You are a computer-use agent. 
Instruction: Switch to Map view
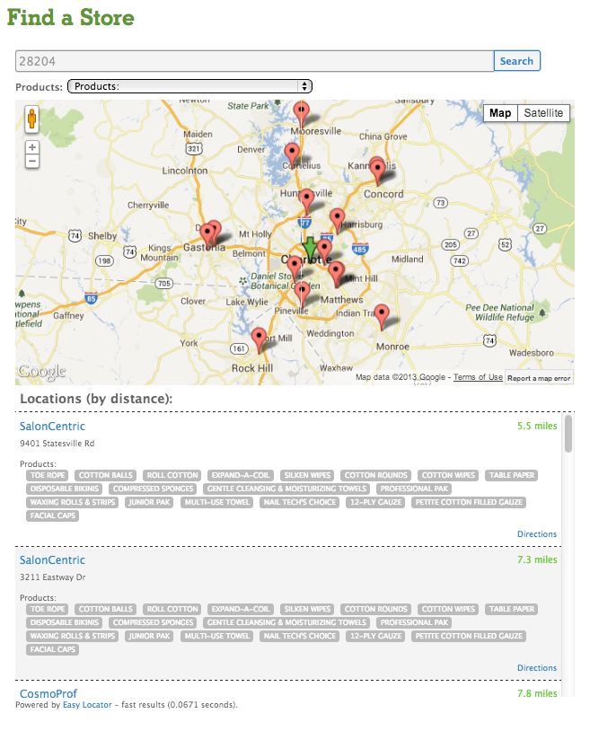(x=500, y=113)
